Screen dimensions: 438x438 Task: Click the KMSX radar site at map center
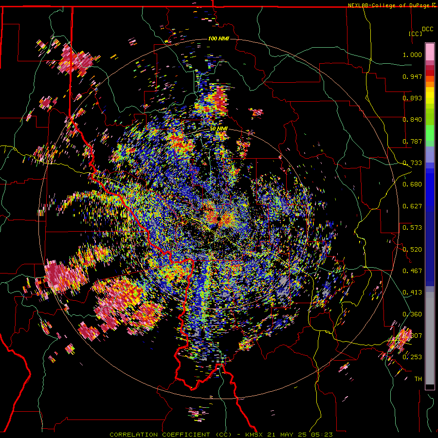coord(219,219)
